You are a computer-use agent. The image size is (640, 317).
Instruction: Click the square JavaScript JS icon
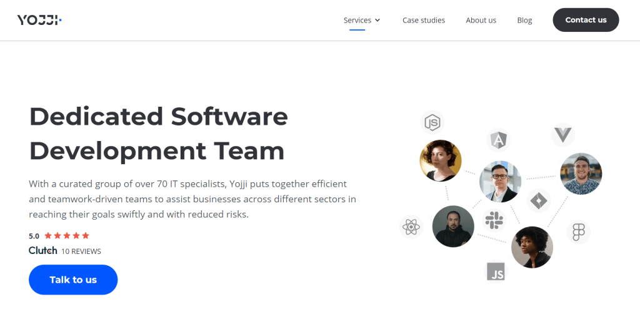pyautogui.click(x=496, y=271)
